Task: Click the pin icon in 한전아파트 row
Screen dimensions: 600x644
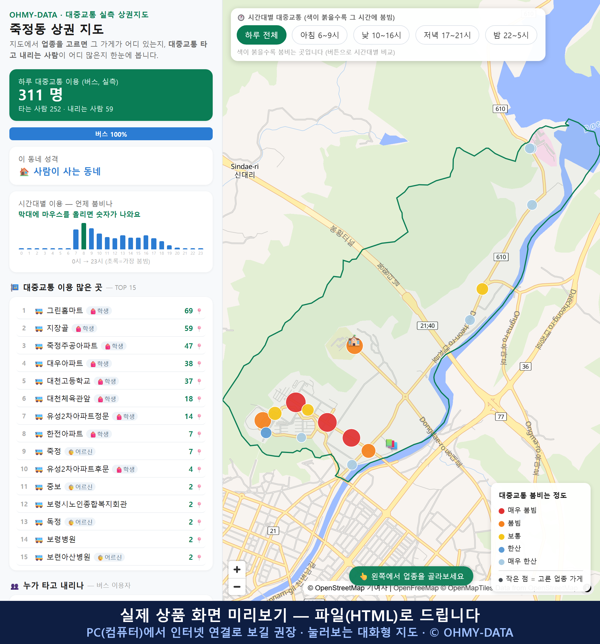Action: pyautogui.click(x=199, y=434)
